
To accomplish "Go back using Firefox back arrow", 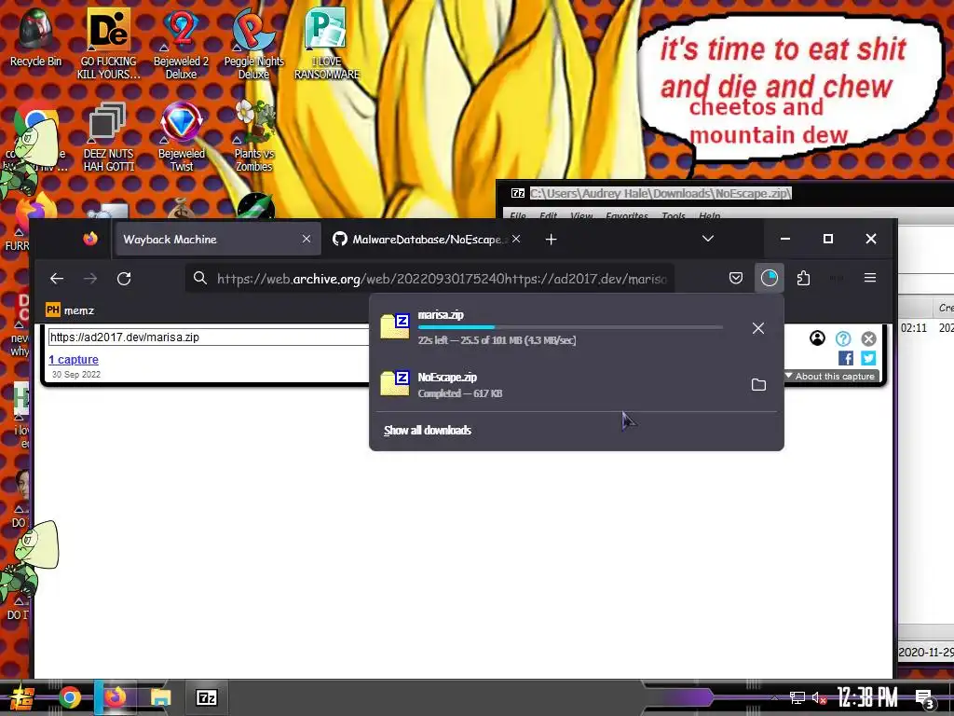I will (57, 278).
